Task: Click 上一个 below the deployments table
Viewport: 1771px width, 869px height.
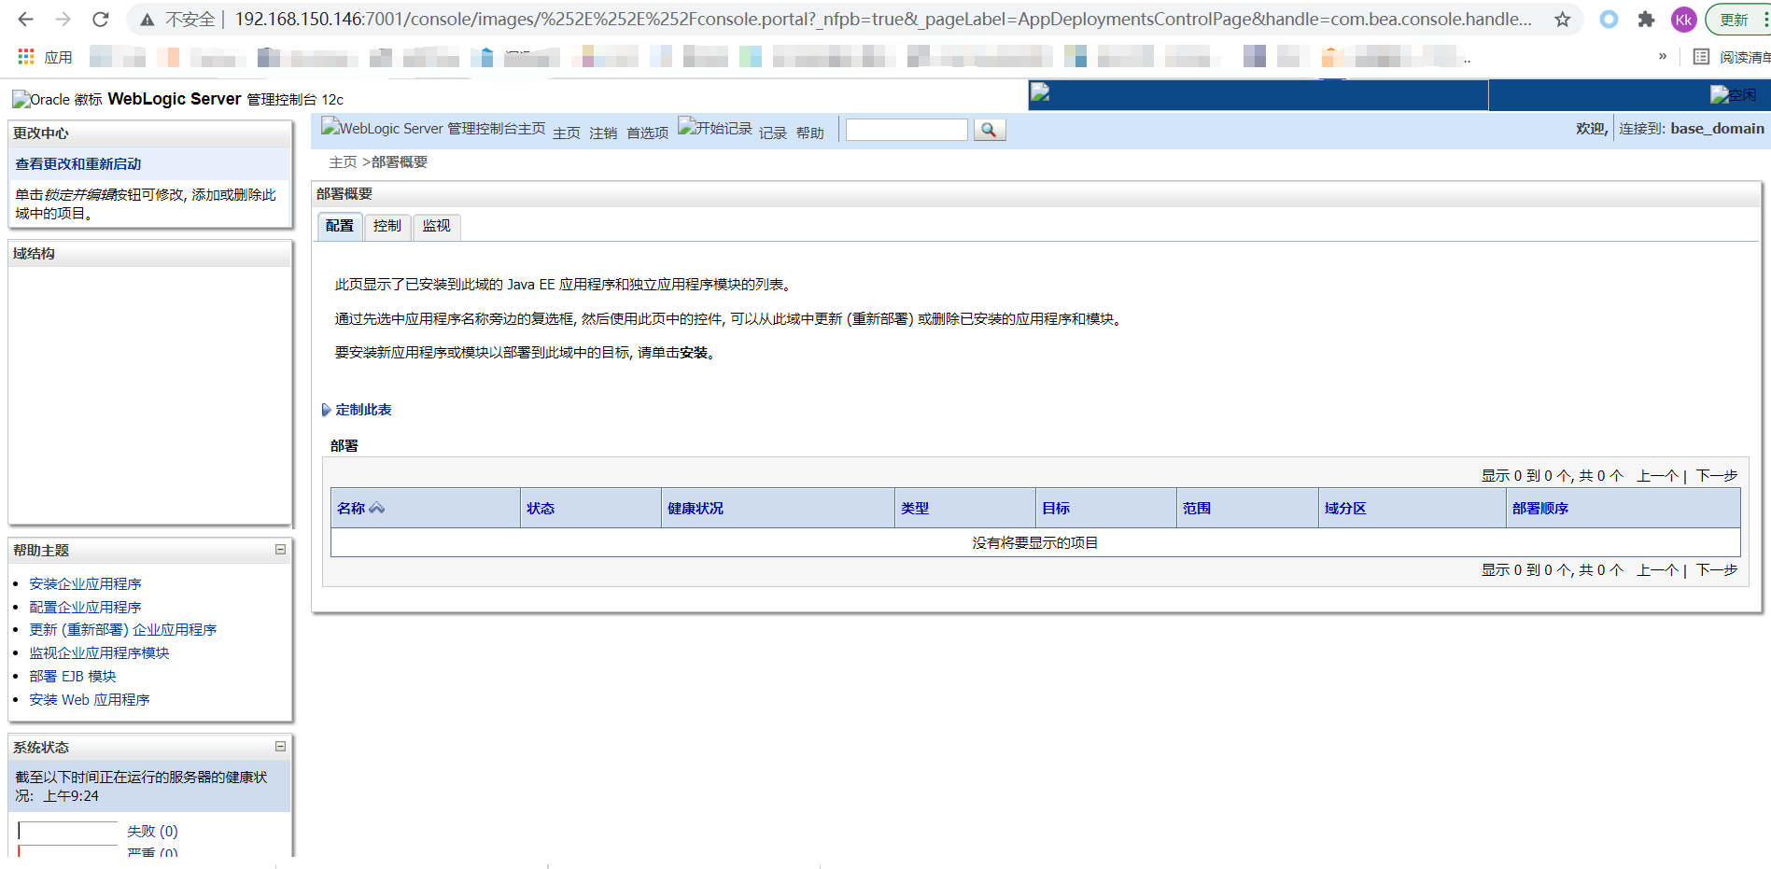Action: click(x=1658, y=569)
